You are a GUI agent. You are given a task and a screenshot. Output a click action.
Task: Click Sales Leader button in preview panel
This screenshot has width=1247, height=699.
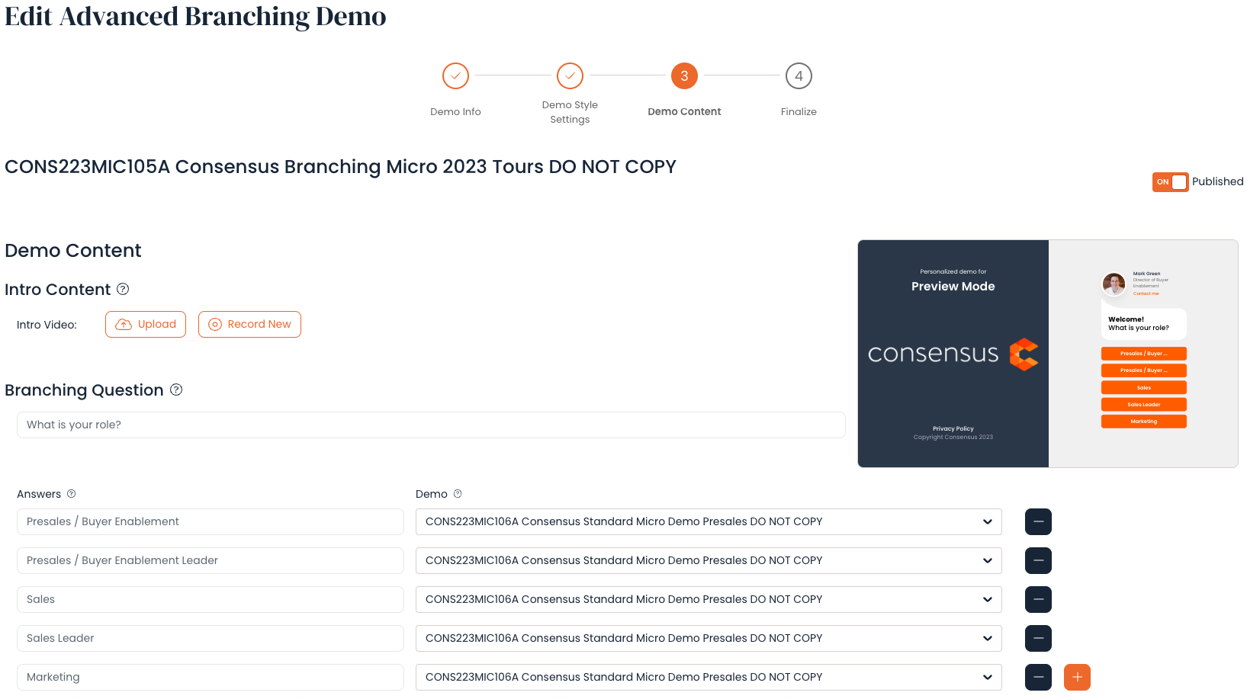tap(1144, 404)
